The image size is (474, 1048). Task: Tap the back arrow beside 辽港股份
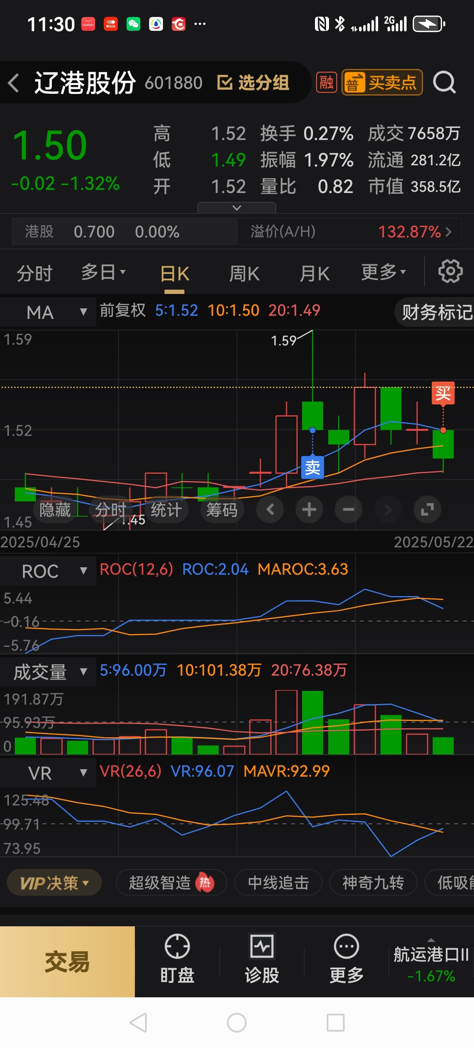13,83
